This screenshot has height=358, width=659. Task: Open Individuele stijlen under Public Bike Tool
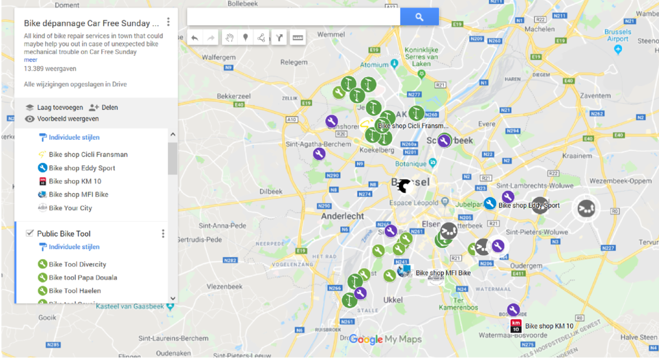pyautogui.click(x=70, y=247)
